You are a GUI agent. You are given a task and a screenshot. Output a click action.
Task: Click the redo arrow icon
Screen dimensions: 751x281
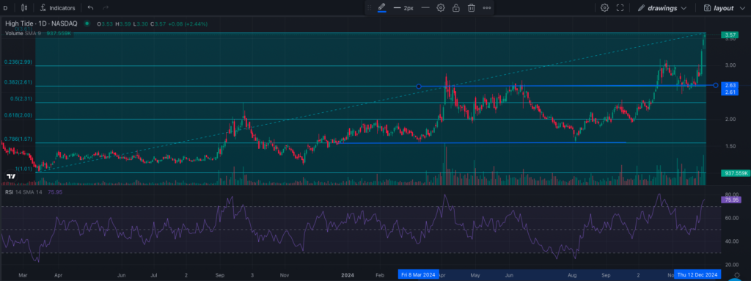(106, 8)
